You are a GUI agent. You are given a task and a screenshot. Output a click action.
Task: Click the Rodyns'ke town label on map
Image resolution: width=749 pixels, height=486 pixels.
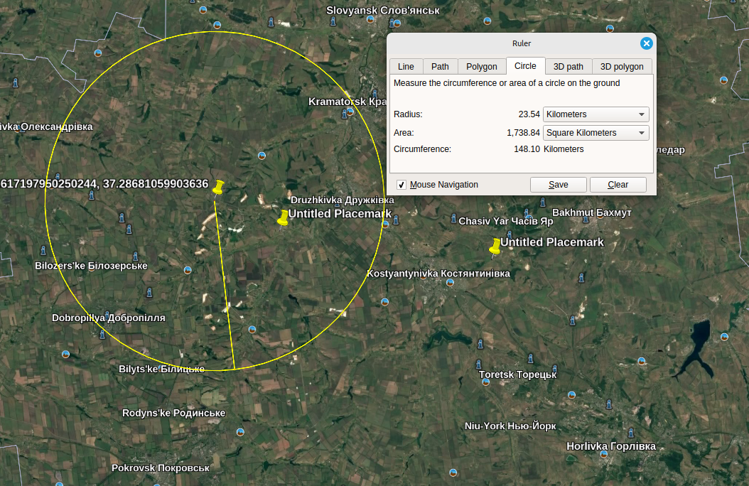point(173,413)
